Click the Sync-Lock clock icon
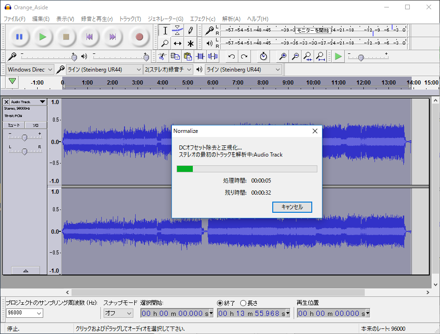Image resolution: width=440 pixels, height=334 pixels. (x=263, y=56)
